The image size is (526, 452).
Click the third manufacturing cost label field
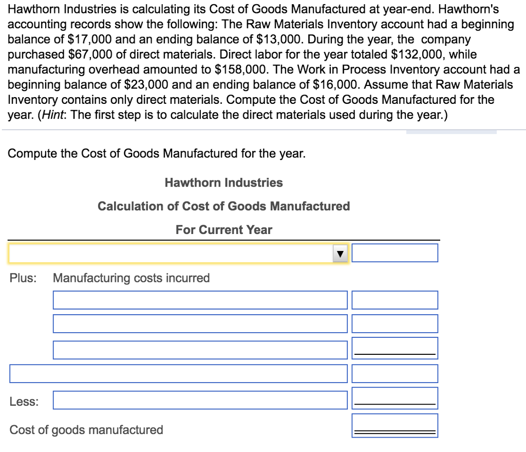coord(200,350)
